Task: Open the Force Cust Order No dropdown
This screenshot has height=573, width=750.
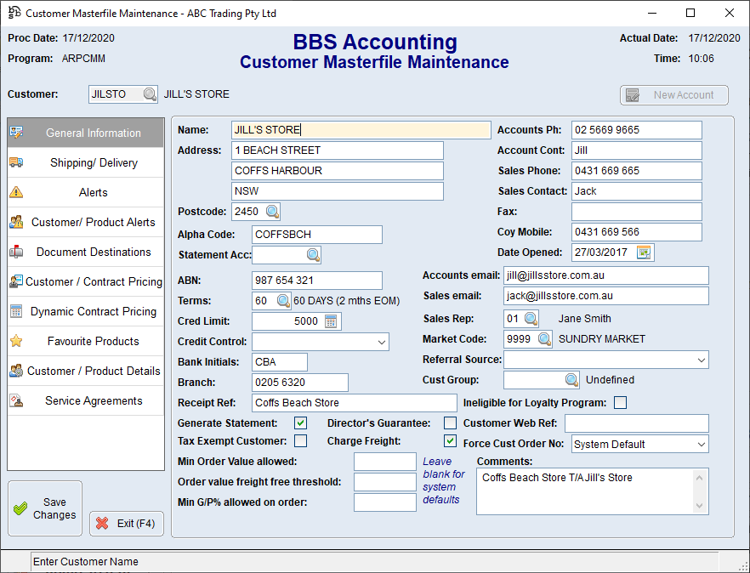Action: pos(701,444)
